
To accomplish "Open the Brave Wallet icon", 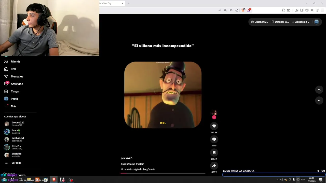I will click(307, 10).
